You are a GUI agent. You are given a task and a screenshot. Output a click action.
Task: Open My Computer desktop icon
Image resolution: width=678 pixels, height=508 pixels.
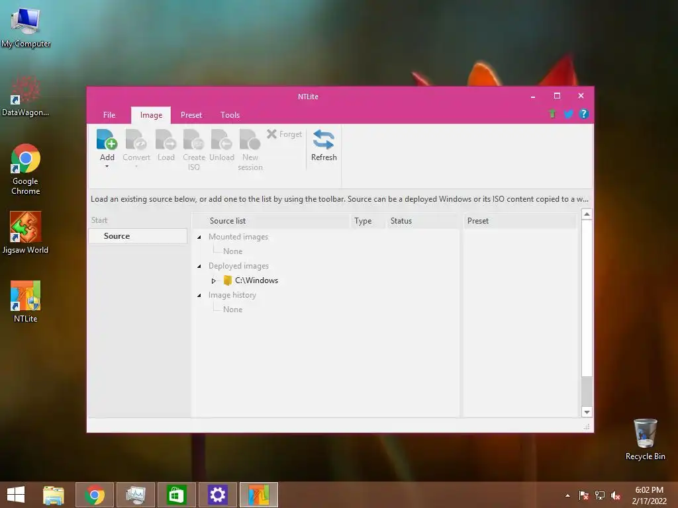coord(26,28)
